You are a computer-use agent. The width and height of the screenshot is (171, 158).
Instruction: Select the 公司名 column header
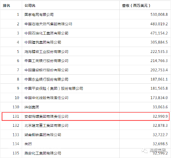[x=30, y=6]
